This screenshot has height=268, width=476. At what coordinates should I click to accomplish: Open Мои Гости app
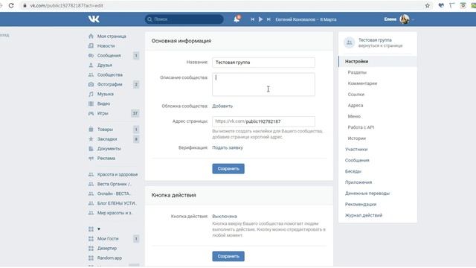click(x=108, y=239)
